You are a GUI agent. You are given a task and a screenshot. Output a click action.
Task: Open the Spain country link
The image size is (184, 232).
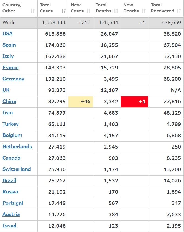coord(9,45)
